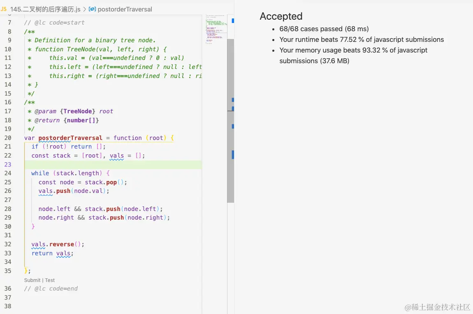Click the Test code lens link
Image resolution: width=473 pixels, height=314 pixels.
pyautogui.click(x=50, y=280)
